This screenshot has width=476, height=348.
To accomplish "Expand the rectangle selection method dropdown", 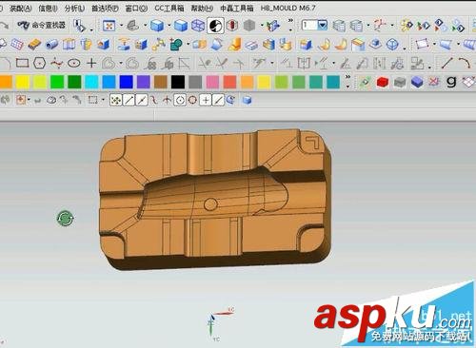I will point(103,100).
